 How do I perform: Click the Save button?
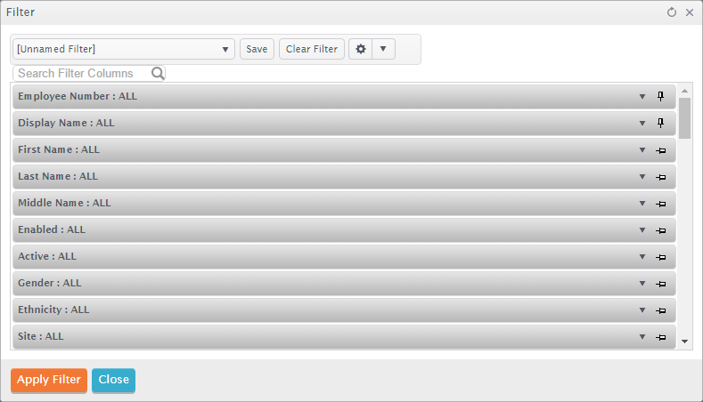(x=257, y=49)
